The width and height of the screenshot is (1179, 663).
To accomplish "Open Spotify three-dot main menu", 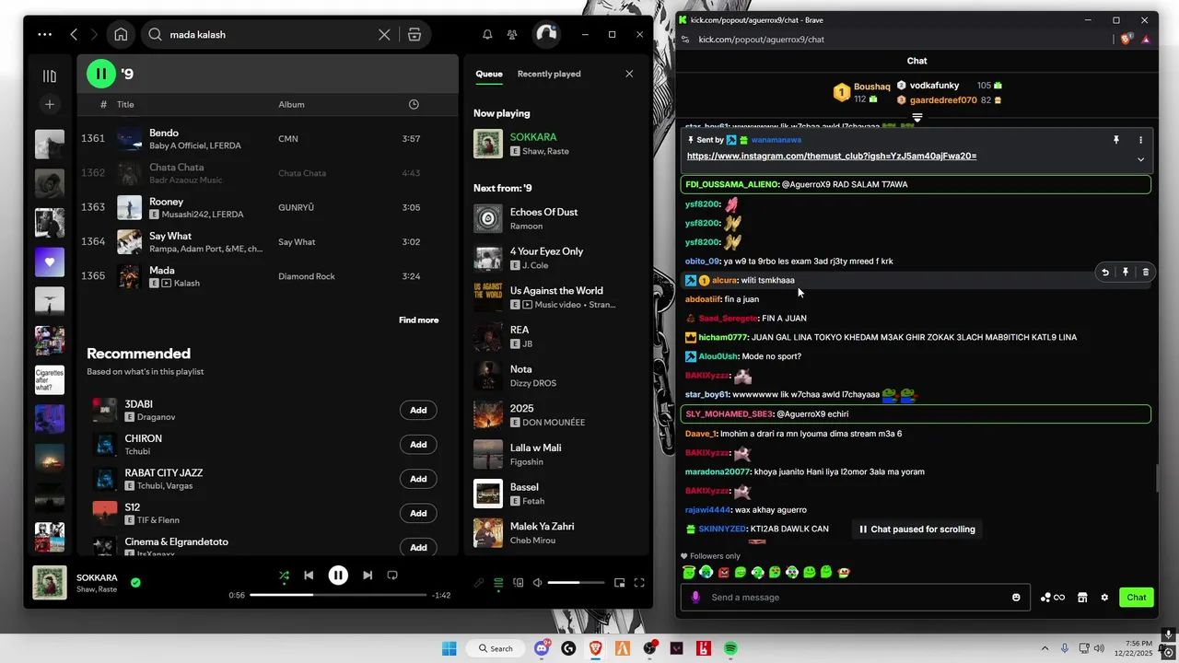I will [45, 34].
